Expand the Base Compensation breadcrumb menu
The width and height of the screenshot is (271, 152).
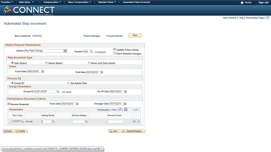pyautogui.click(x=80, y=2)
